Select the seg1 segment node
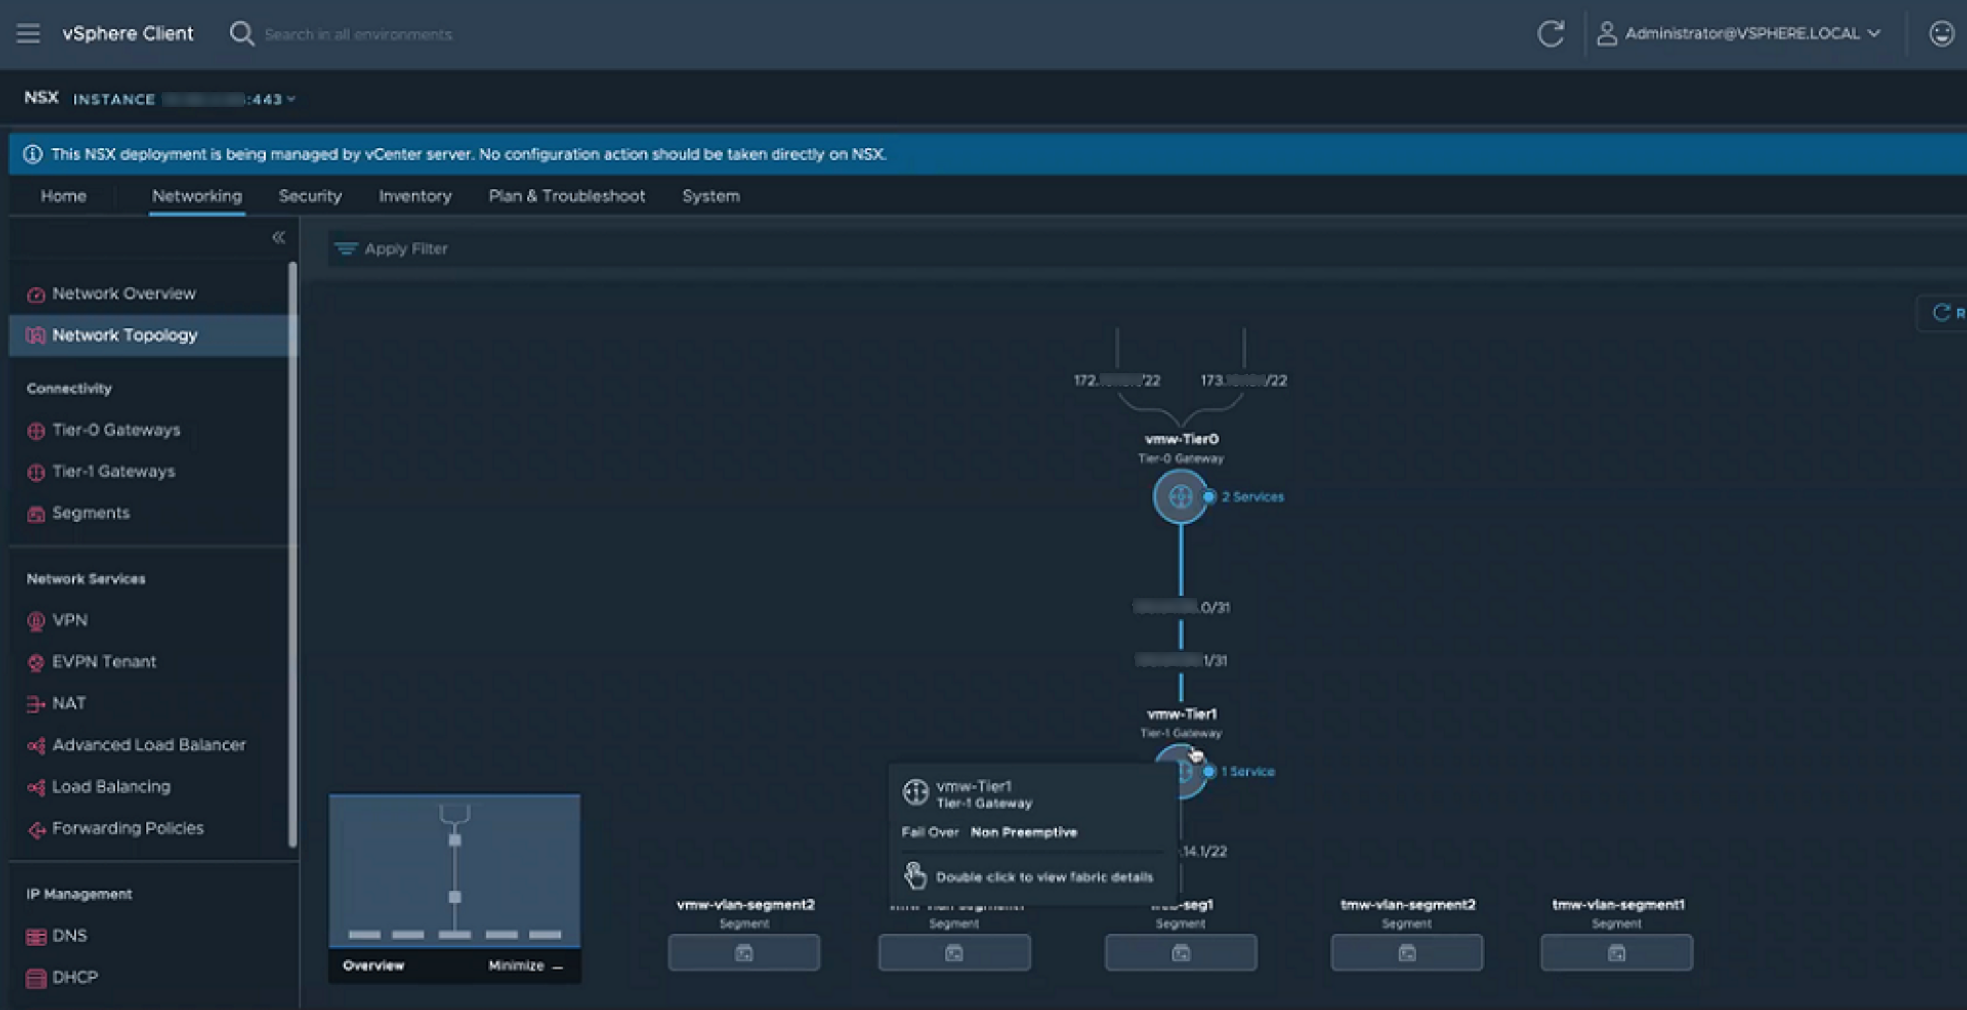 [1180, 953]
